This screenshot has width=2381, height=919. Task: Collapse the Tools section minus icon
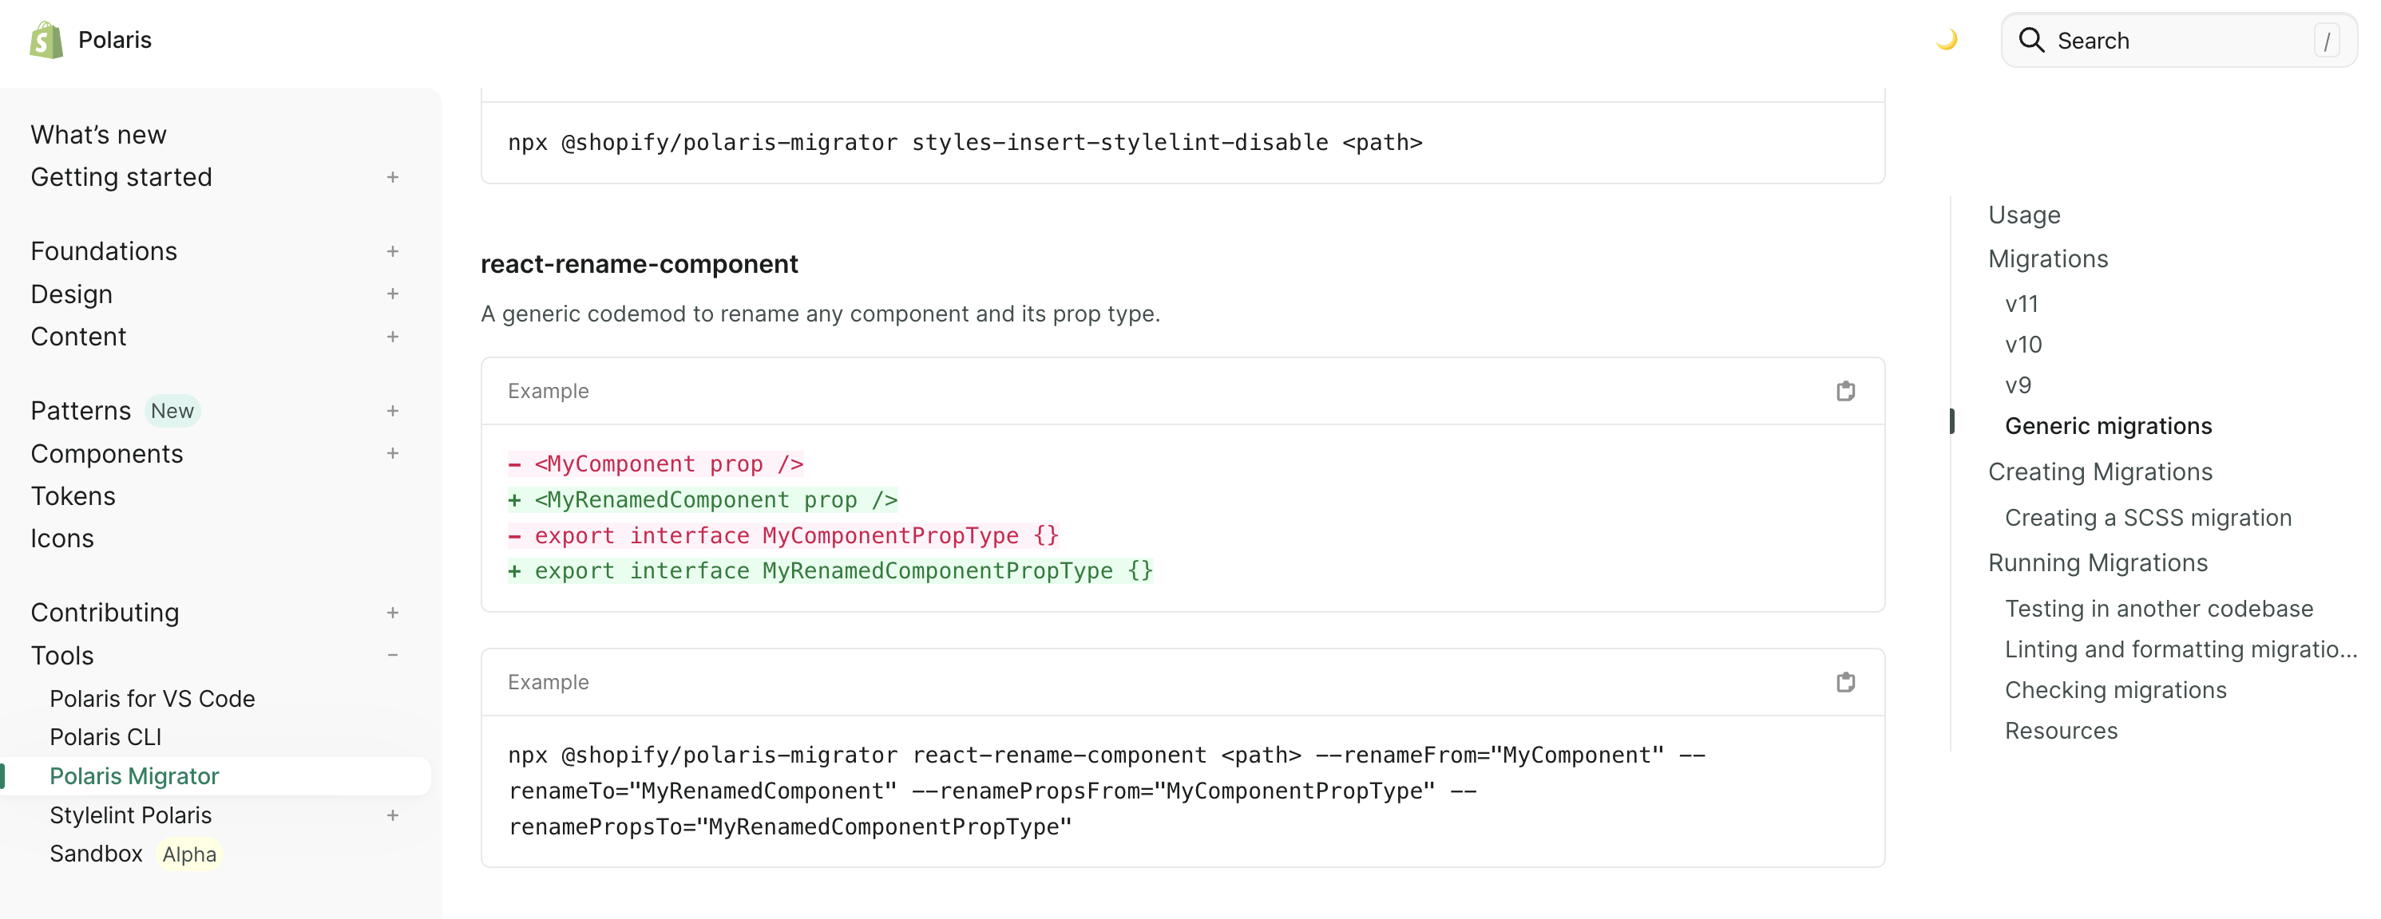pyautogui.click(x=393, y=655)
